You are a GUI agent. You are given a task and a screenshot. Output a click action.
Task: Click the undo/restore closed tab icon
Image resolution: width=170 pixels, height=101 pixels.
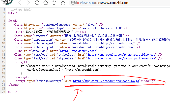(54, 3)
